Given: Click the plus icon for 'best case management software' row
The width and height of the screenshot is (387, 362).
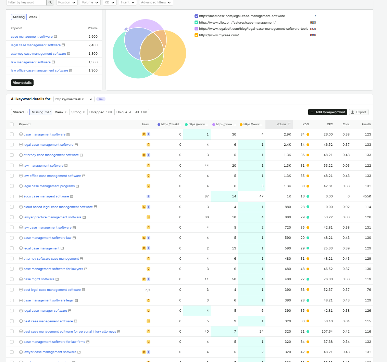Looking at the screenshot, I should (21, 321).
